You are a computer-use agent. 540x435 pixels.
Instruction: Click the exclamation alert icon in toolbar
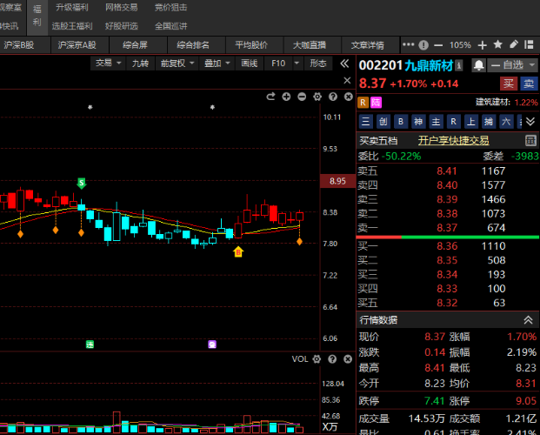[x=423, y=45]
